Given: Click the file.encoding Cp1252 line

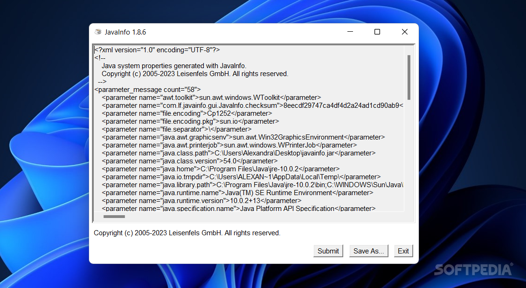Looking at the screenshot, I should [187, 113].
